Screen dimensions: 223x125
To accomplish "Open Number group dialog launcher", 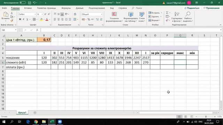I will coord(103,25).
